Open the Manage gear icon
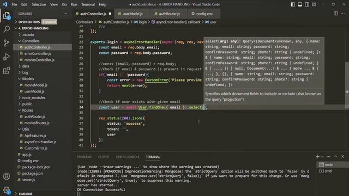This screenshot has width=349, height=196. pyautogui.click(x=7, y=190)
